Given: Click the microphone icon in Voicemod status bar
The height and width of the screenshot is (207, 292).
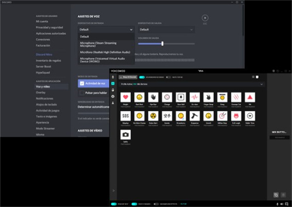Looking at the screenshot, I should point(277,204).
